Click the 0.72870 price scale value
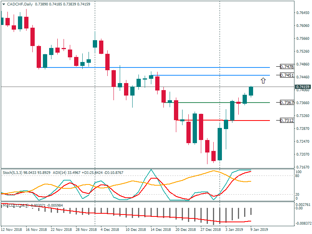 pos(303,129)
